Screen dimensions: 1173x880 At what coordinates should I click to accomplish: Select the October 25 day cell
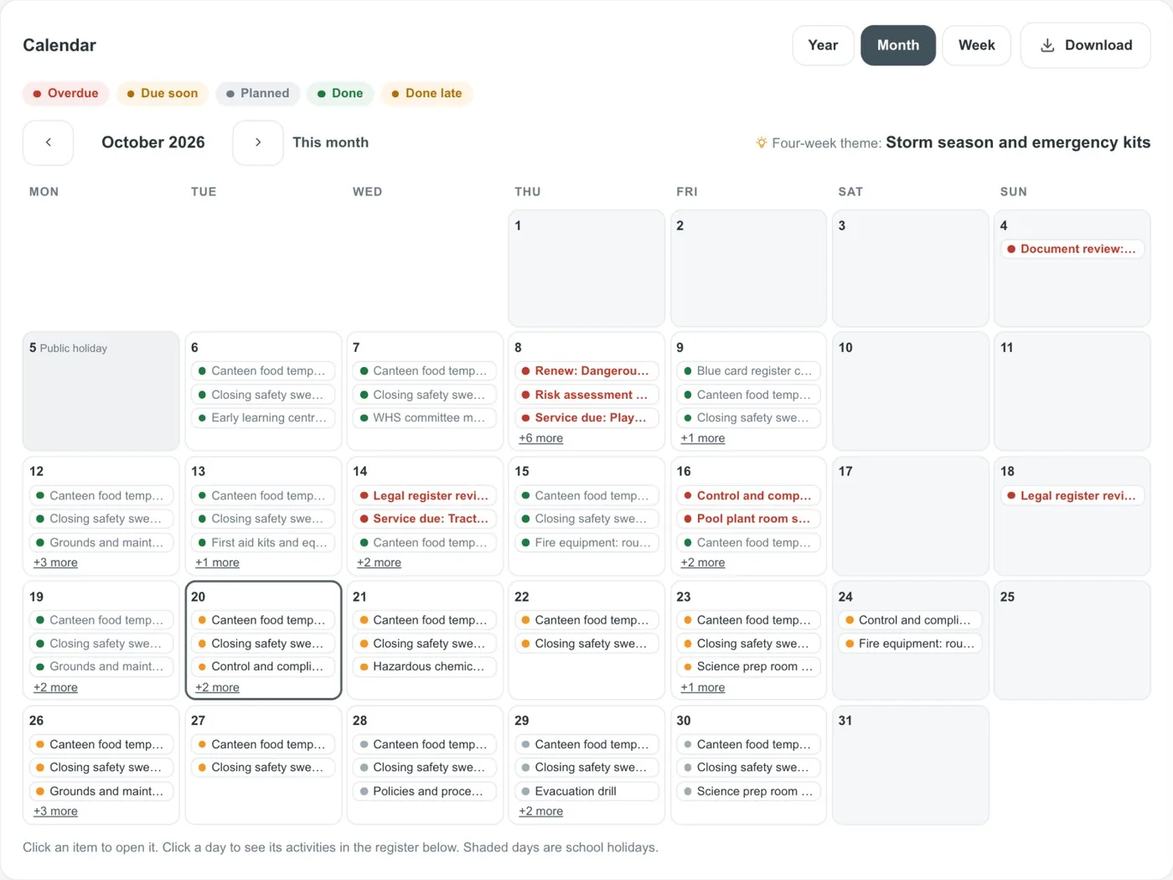click(1072, 640)
